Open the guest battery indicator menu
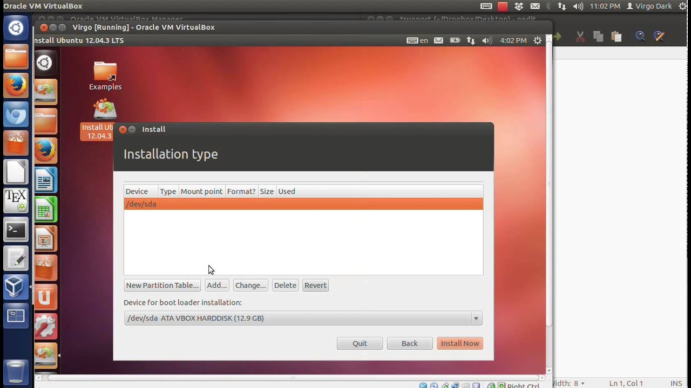This screenshot has height=388, width=691. click(455, 40)
